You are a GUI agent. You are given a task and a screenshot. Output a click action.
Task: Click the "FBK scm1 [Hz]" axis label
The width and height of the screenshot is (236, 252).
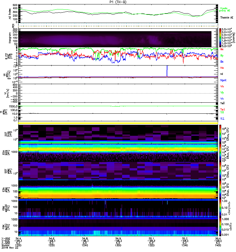6,226
